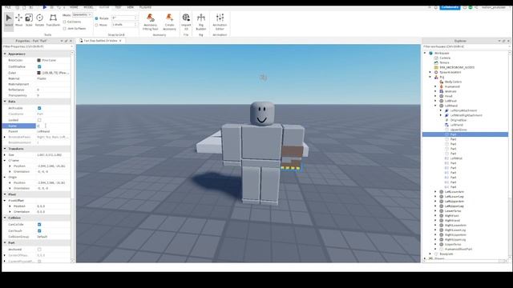Click the LeftFoot part icon
Viewport: 513px width, 288px height.
pyautogui.click(x=442, y=101)
